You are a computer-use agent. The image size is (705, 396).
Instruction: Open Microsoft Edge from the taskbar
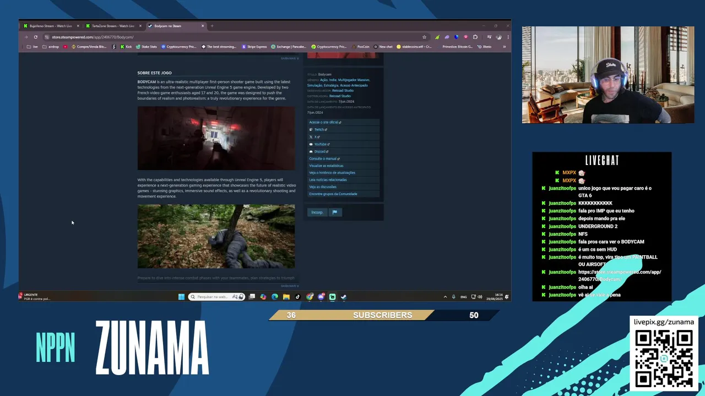tap(274, 296)
